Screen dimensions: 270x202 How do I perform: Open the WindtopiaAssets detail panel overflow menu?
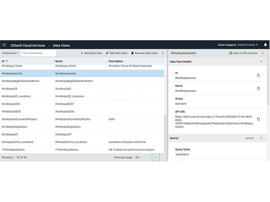pyautogui.click(x=263, y=53)
